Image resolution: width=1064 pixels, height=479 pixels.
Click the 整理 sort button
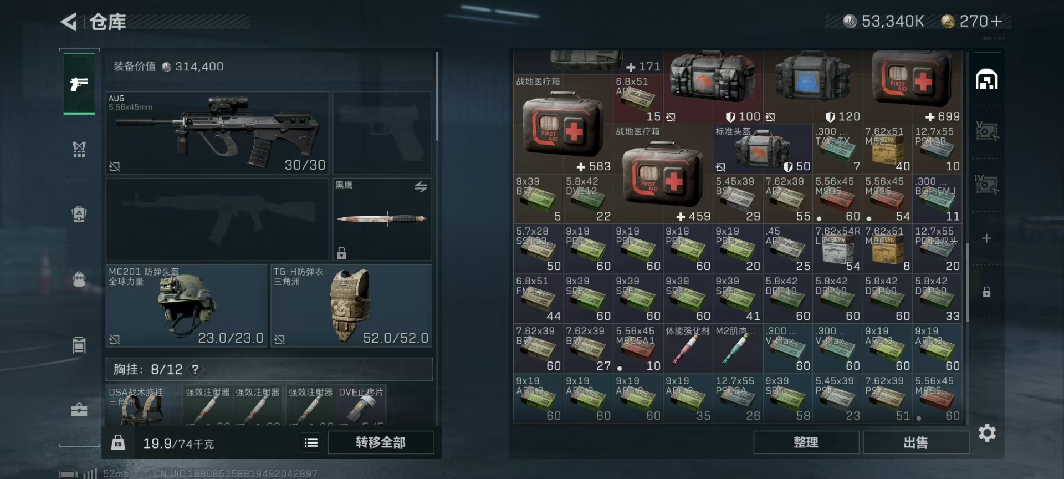click(806, 442)
